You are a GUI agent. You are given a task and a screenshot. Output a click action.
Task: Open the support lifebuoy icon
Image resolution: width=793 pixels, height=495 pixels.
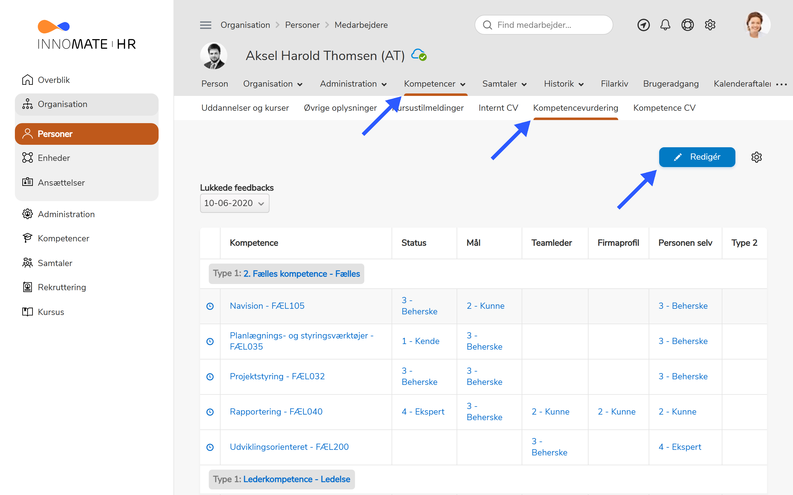pos(687,25)
